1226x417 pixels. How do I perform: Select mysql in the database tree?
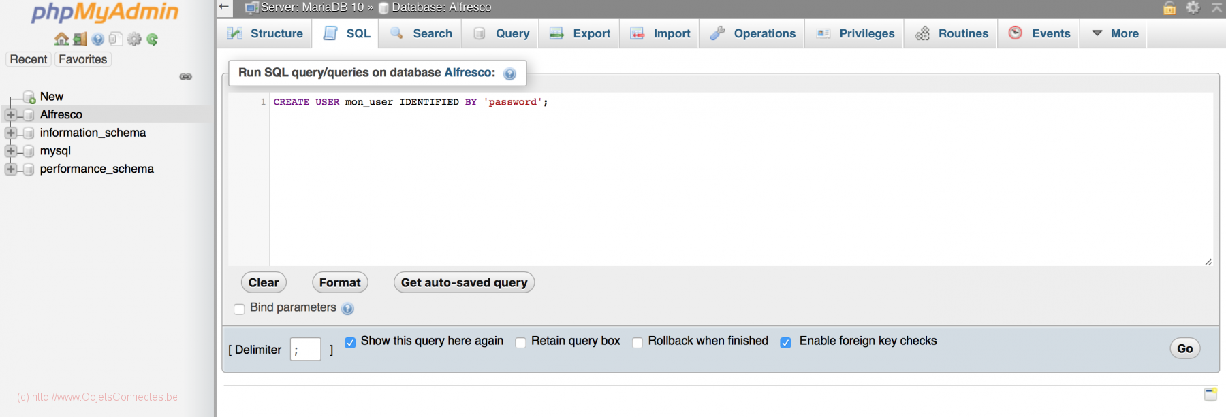tap(55, 151)
